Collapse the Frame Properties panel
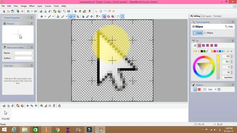The image size is (237, 133). [31, 18]
